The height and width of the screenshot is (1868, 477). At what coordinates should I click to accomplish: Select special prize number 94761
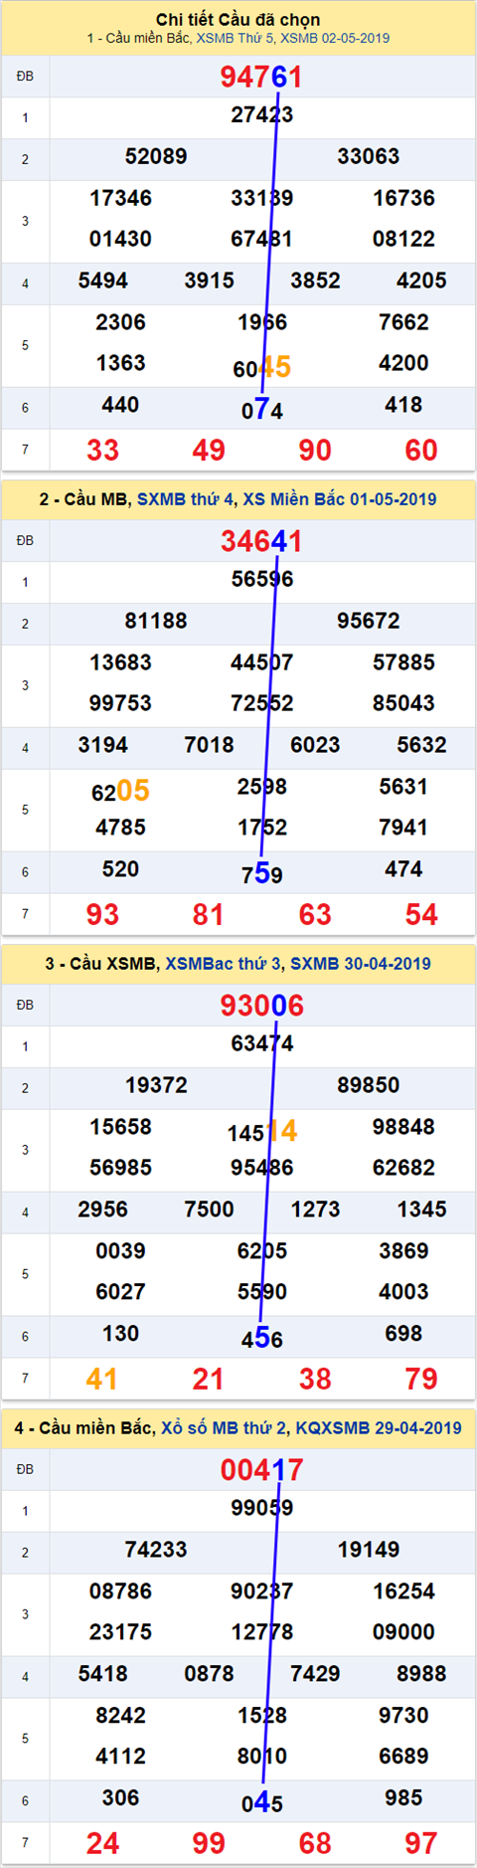[x=261, y=77]
